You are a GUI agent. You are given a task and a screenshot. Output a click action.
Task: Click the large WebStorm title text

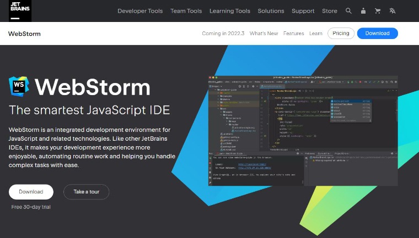(x=93, y=87)
